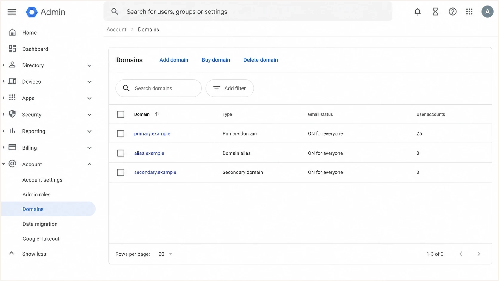499x281 pixels.
Task: Open Google apps grid launcher
Action: coord(469,12)
